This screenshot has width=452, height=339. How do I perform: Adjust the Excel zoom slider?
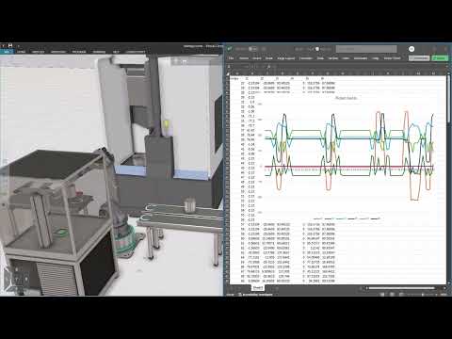click(422, 295)
